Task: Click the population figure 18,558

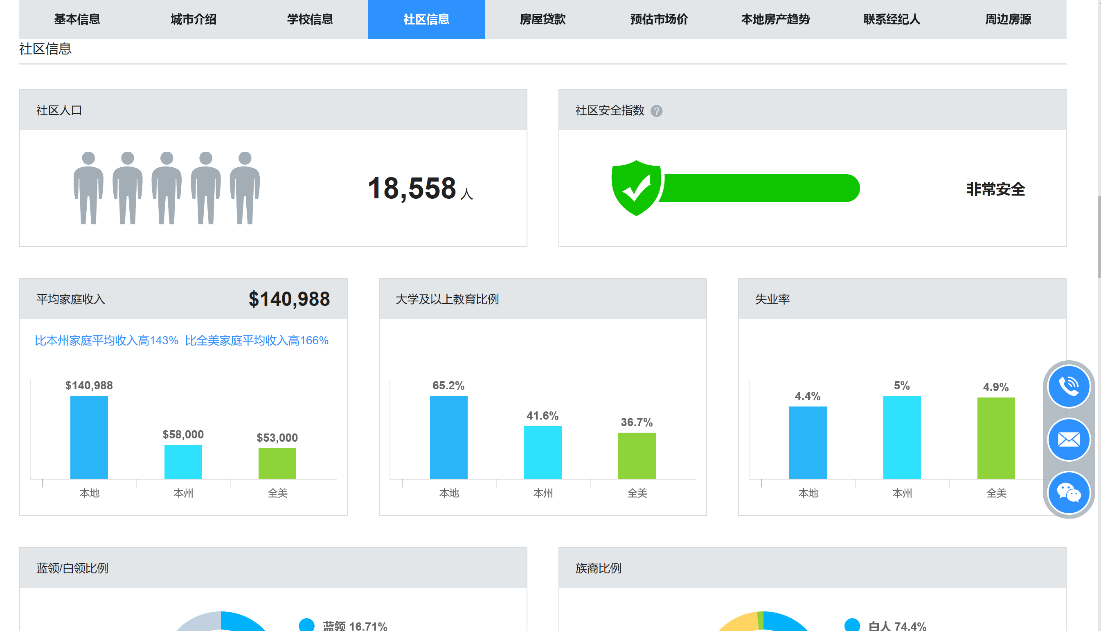Action: [412, 189]
